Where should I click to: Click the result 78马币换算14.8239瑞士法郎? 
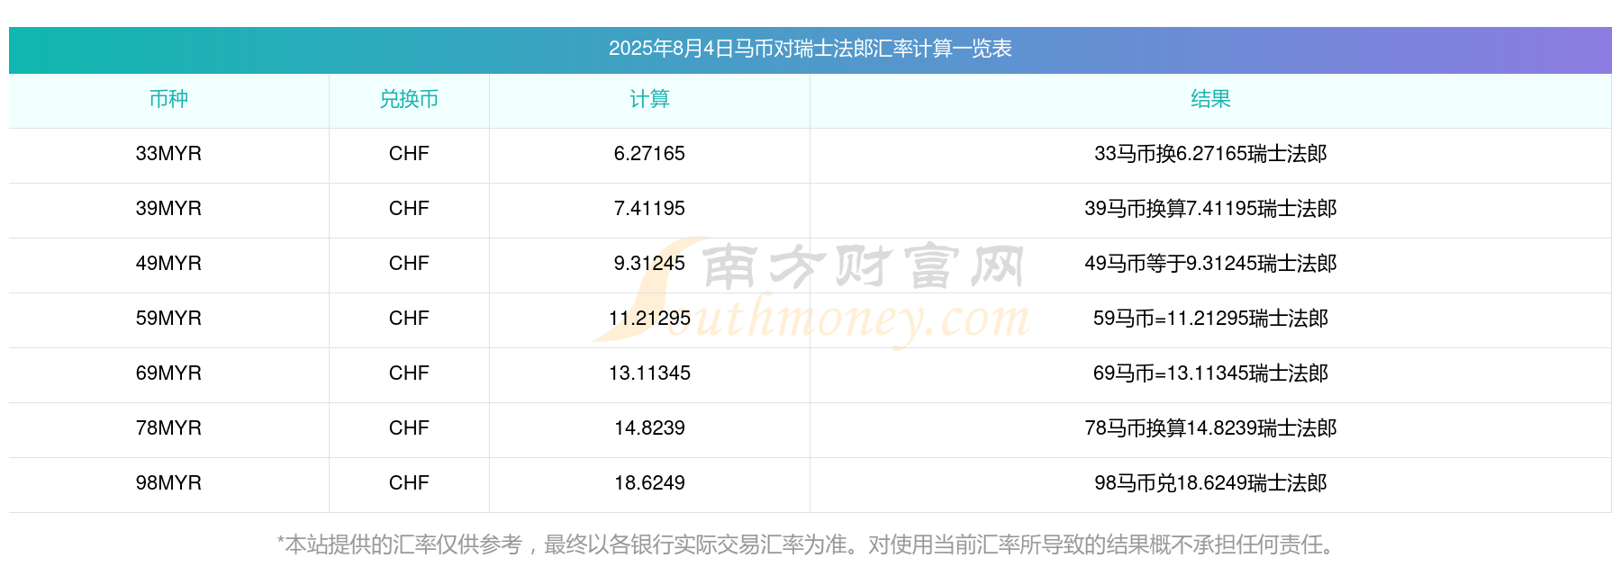1210,428
